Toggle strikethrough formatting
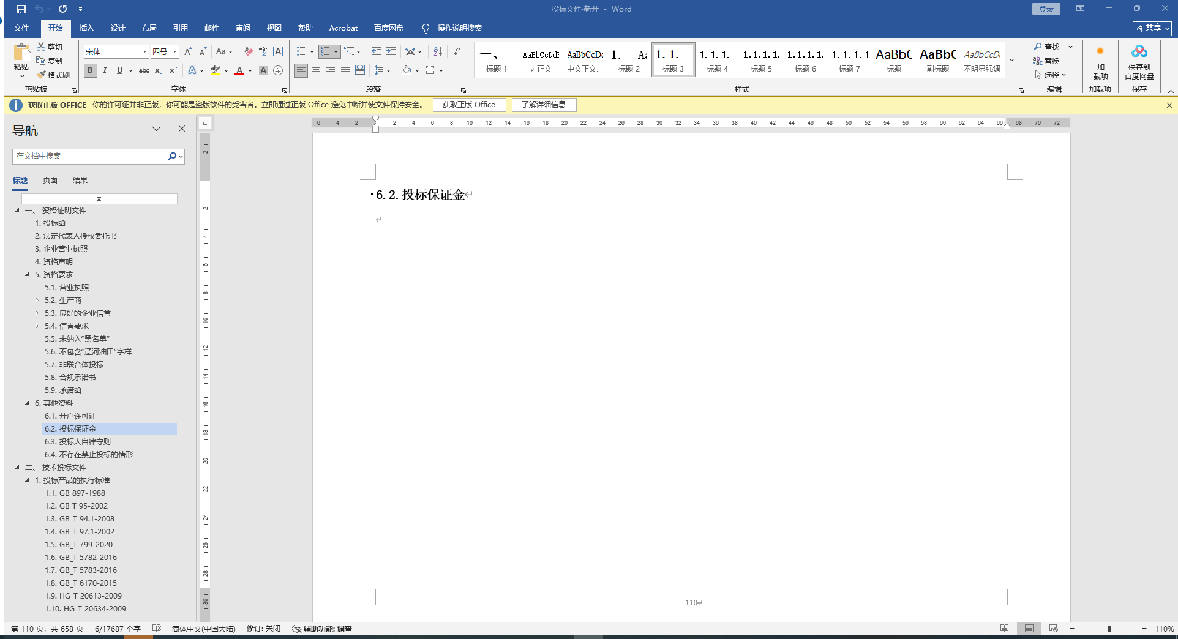Viewport: 1178px width, 639px height. 144,70
